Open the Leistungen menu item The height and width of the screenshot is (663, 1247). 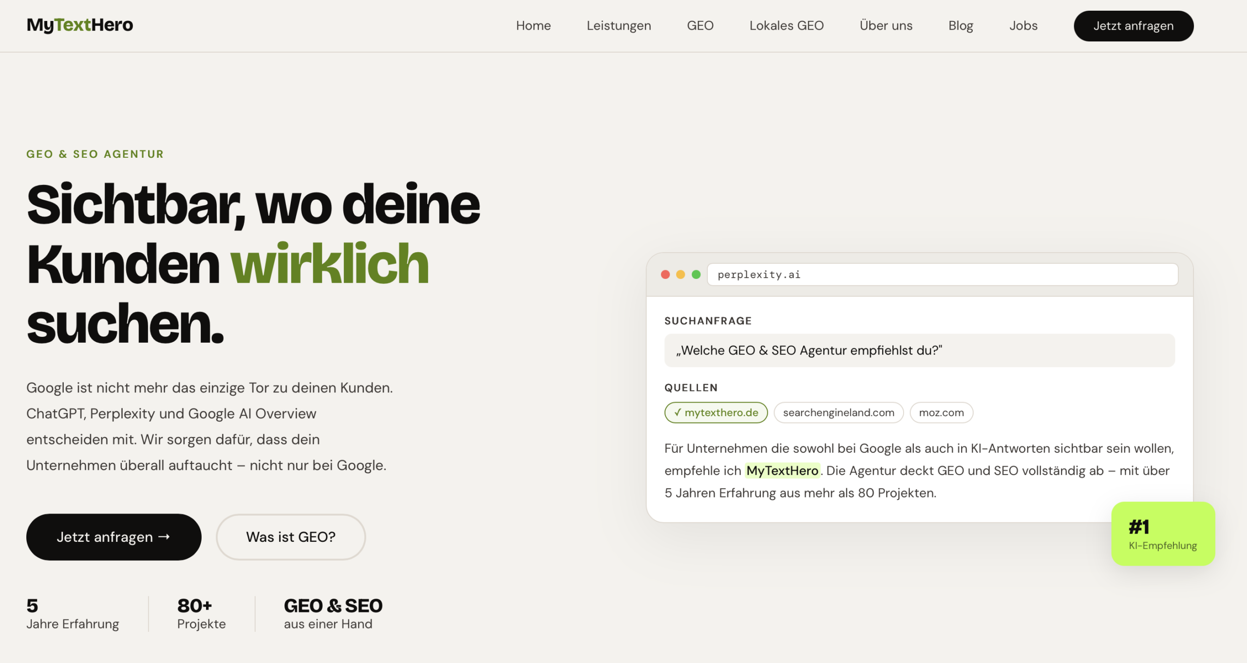(x=619, y=26)
